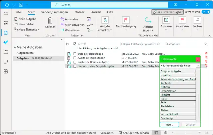This screenshot has width=213, height=135.
Task: Click the Löschen trash icon
Action: pos(50,21)
